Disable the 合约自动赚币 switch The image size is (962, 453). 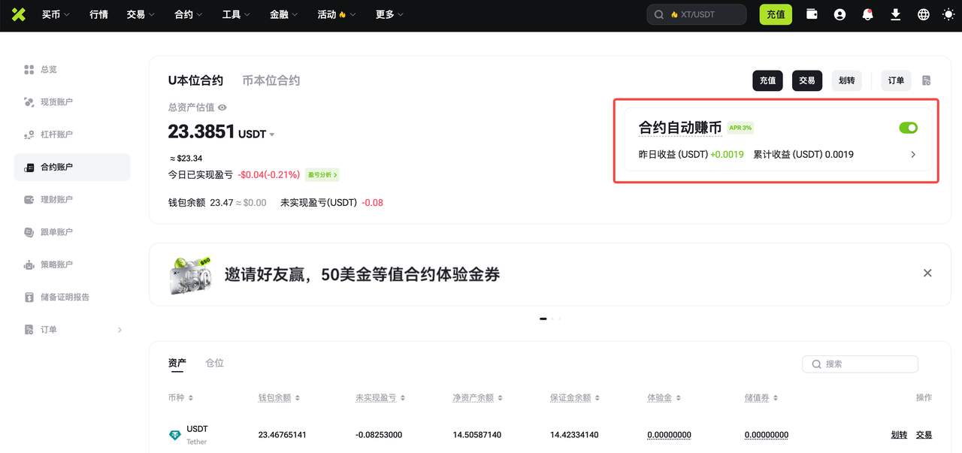click(x=908, y=128)
